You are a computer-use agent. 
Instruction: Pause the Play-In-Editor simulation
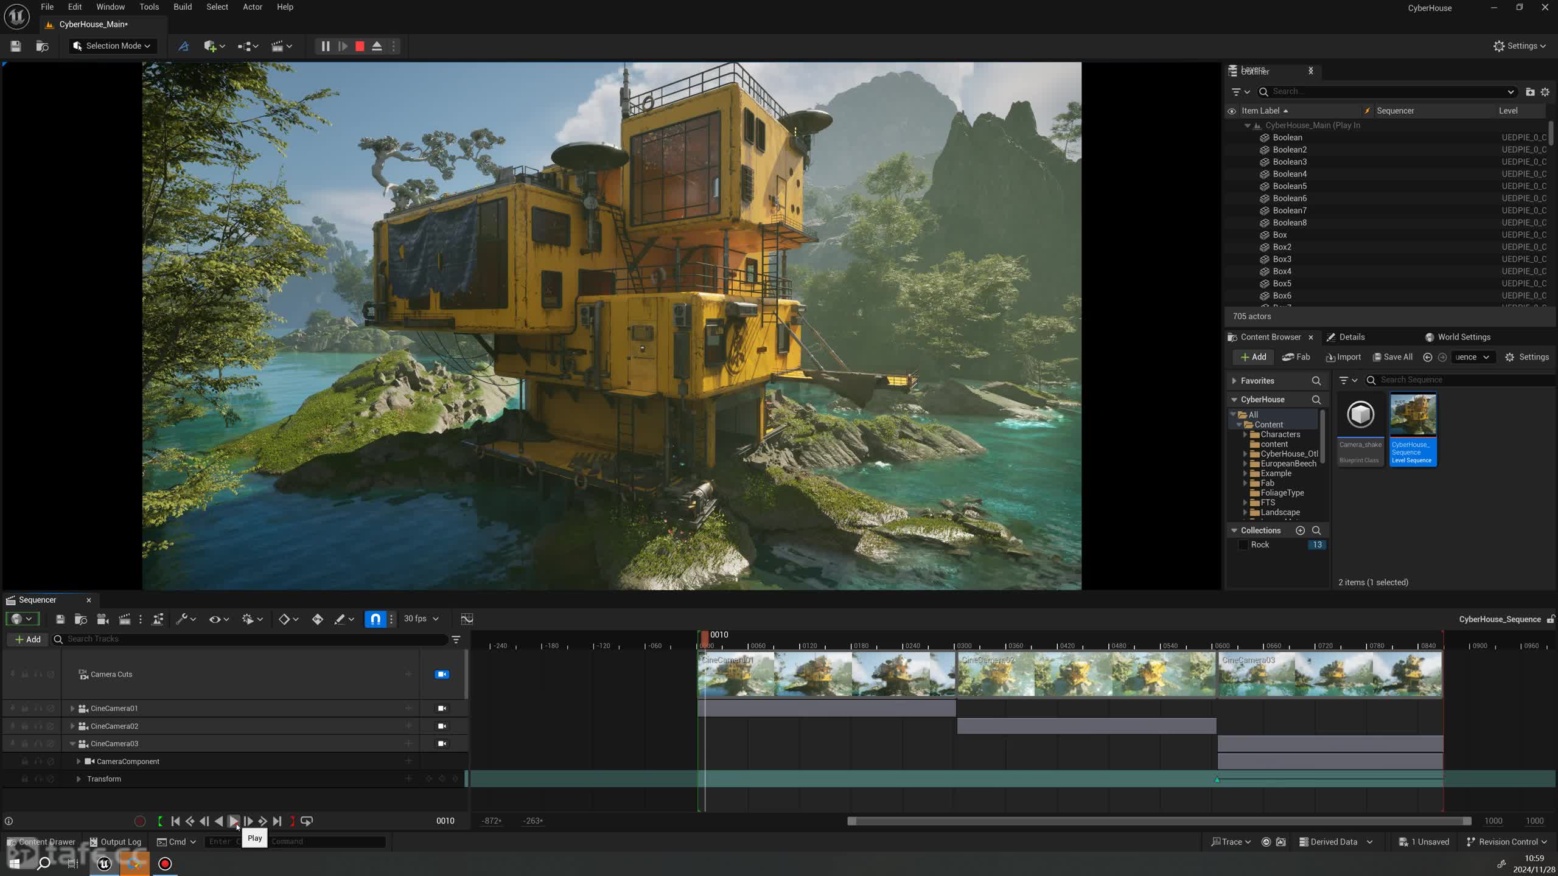(x=326, y=46)
